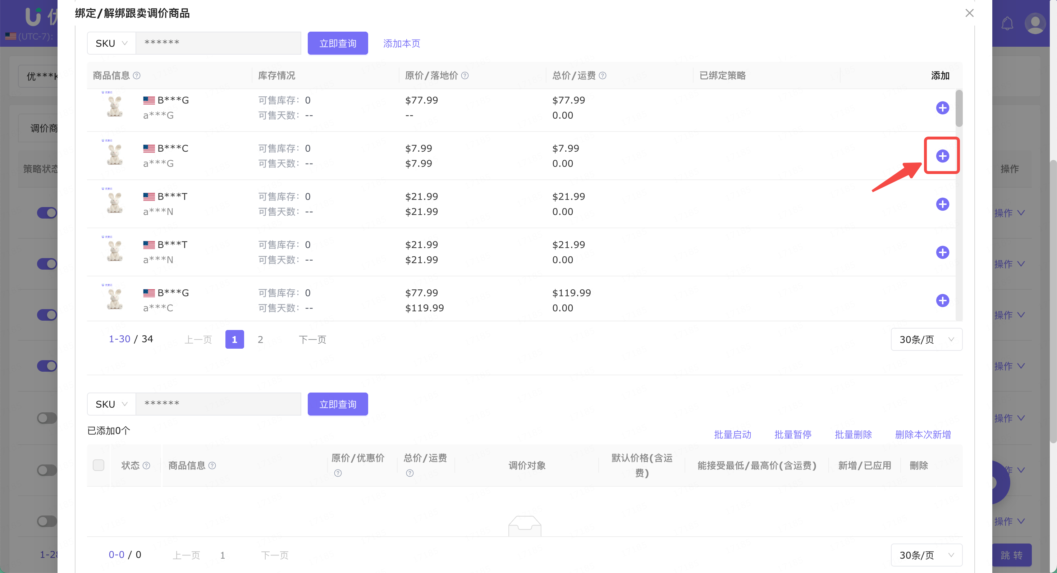The height and width of the screenshot is (573, 1057).
Task: Add the B***G $119.99 product row
Action: click(942, 300)
